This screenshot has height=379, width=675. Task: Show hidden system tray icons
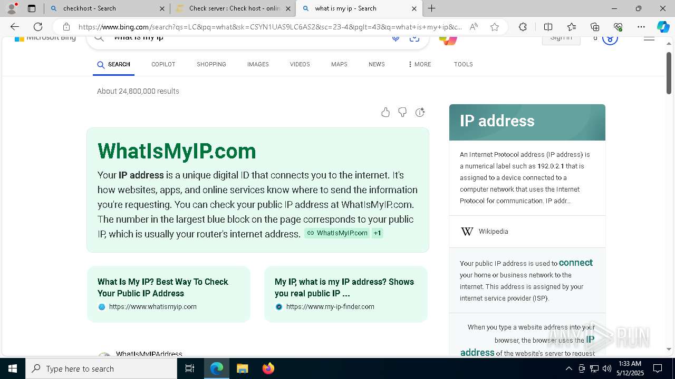(568, 368)
